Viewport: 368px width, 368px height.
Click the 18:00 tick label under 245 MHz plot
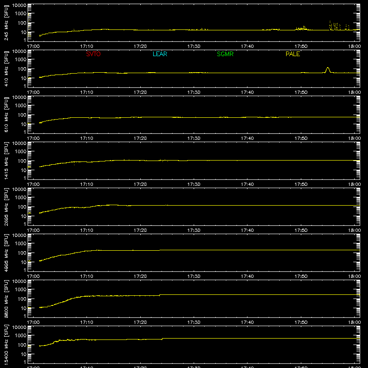coord(354,46)
